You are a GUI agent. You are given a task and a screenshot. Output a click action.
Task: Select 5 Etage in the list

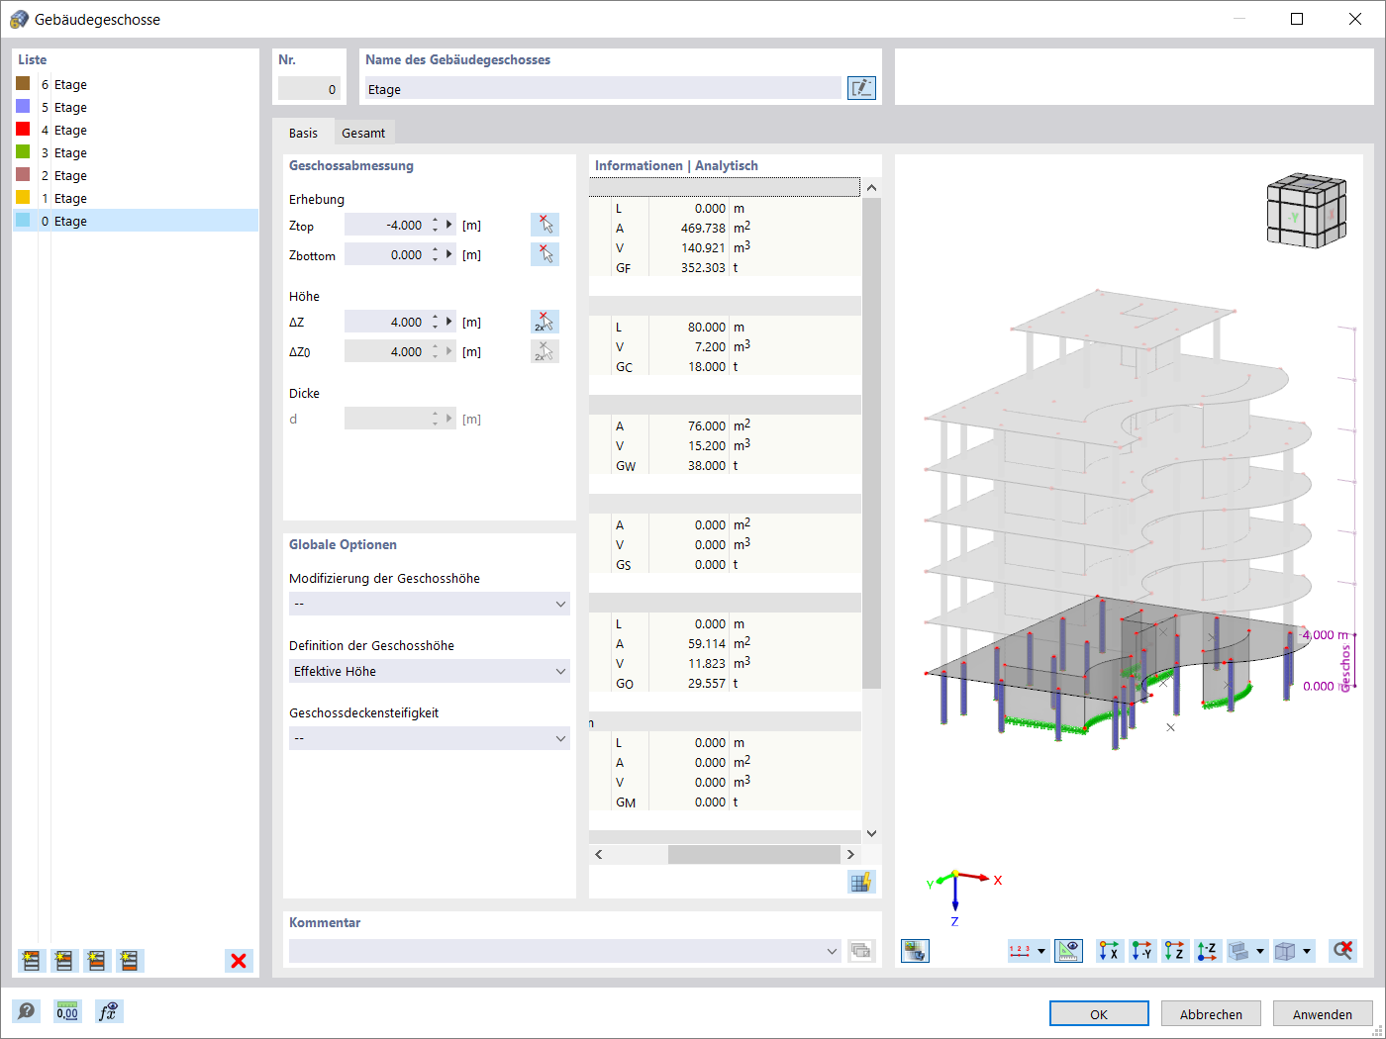coord(136,107)
